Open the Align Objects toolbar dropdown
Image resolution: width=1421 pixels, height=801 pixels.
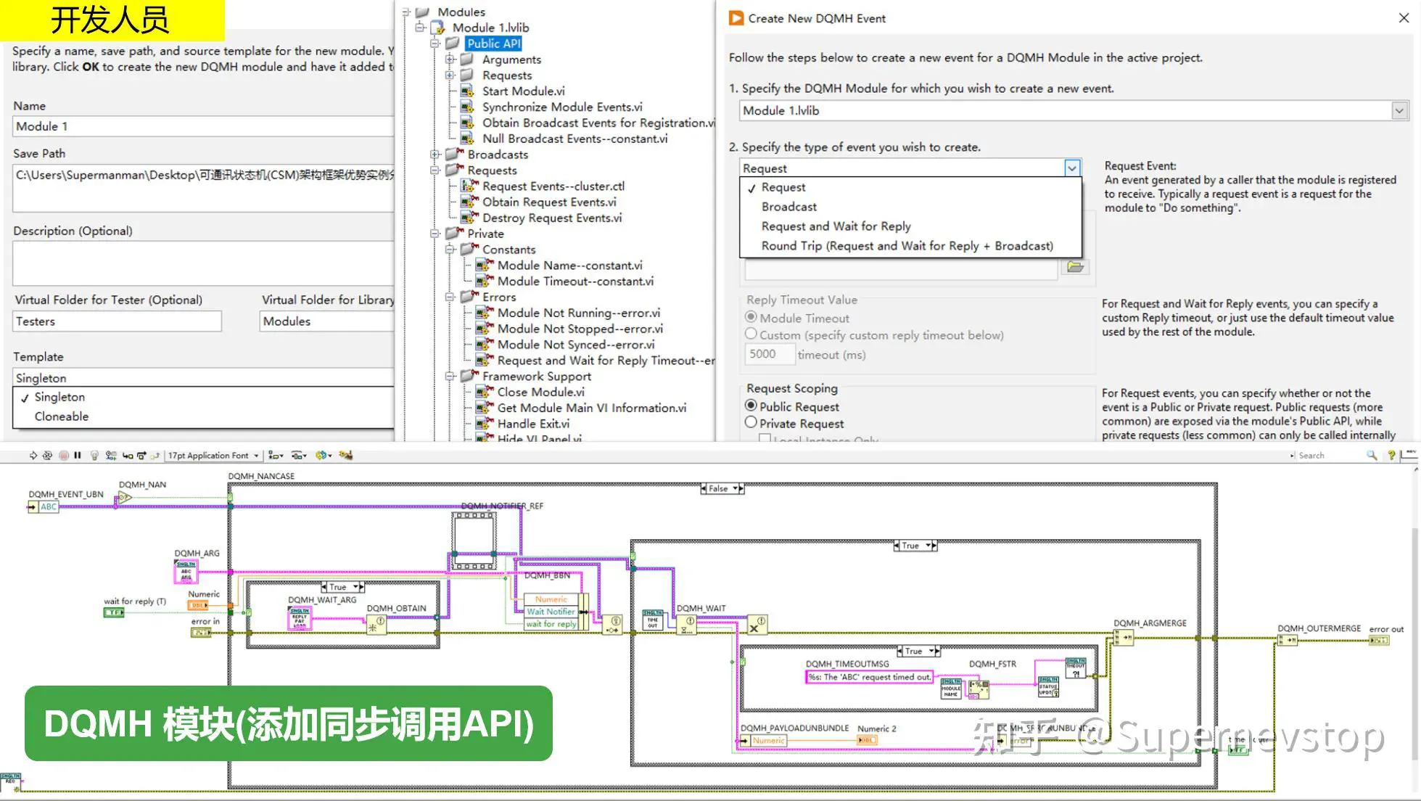coord(276,456)
